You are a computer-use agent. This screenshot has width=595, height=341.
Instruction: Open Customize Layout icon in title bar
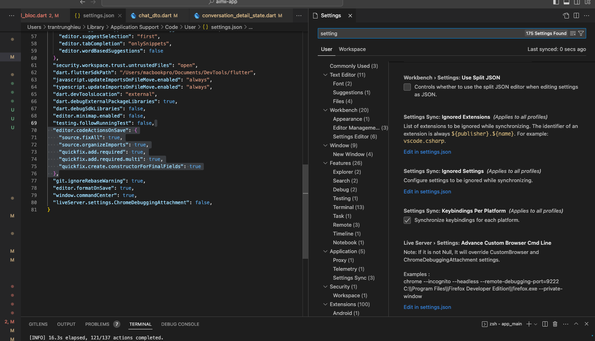(x=587, y=2)
